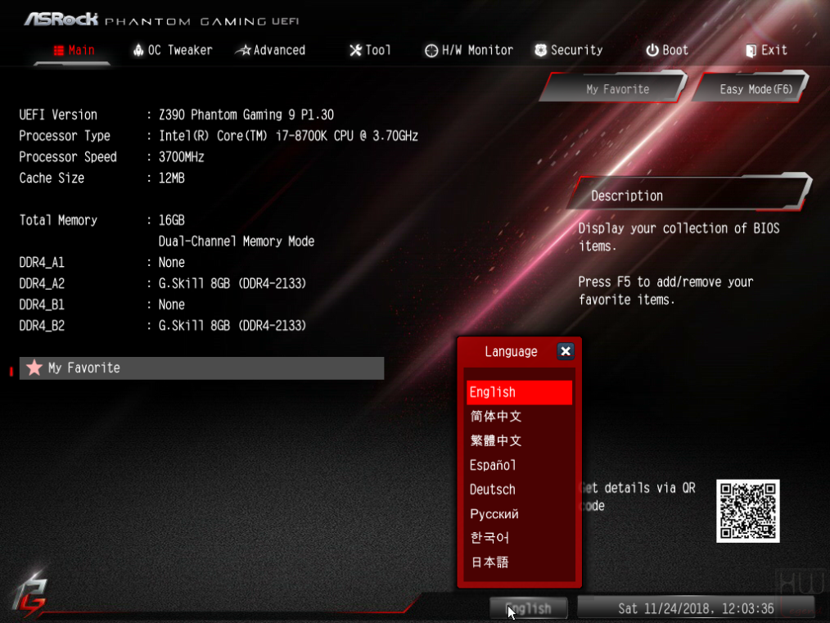Click the pink star icon beside My Favorite
Screen dimensions: 830x623
pos(34,368)
